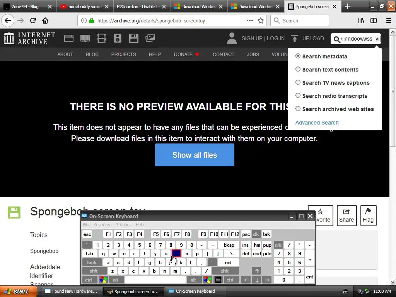Image resolution: width=396 pixels, height=297 pixels.
Task: Toggle the nlk key on On-Screen Keyboard
Action: click(x=278, y=245)
